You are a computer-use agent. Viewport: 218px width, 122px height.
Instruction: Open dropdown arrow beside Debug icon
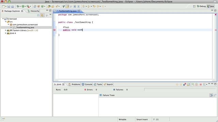[x=20, y=6]
